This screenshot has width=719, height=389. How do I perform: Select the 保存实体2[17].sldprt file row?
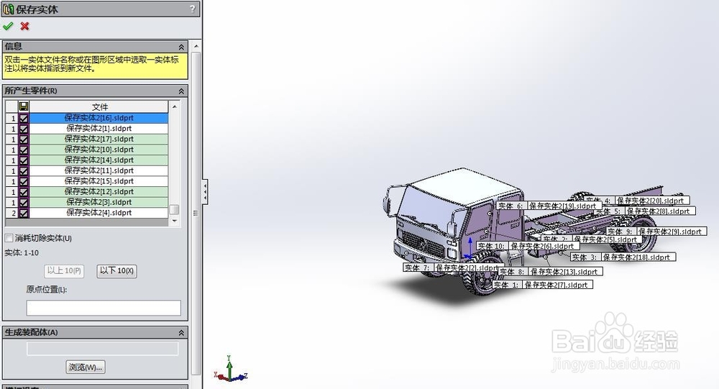click(x=99, y=139)
